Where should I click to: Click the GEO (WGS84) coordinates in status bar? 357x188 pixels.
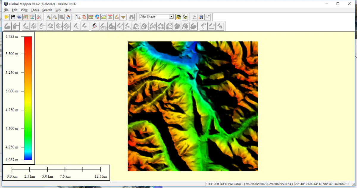257,184
